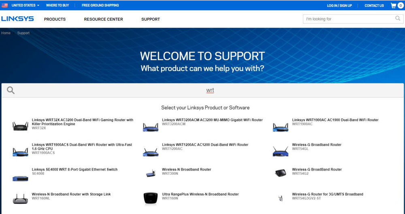Viewport: 405px width, 214px height.
Task: Select the WRT32X router thumbnail
Action: pyautogui.click(x=20, y=126)
